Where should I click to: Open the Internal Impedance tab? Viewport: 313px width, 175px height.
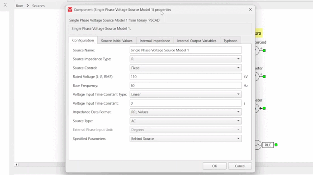(x=155, y=41)
